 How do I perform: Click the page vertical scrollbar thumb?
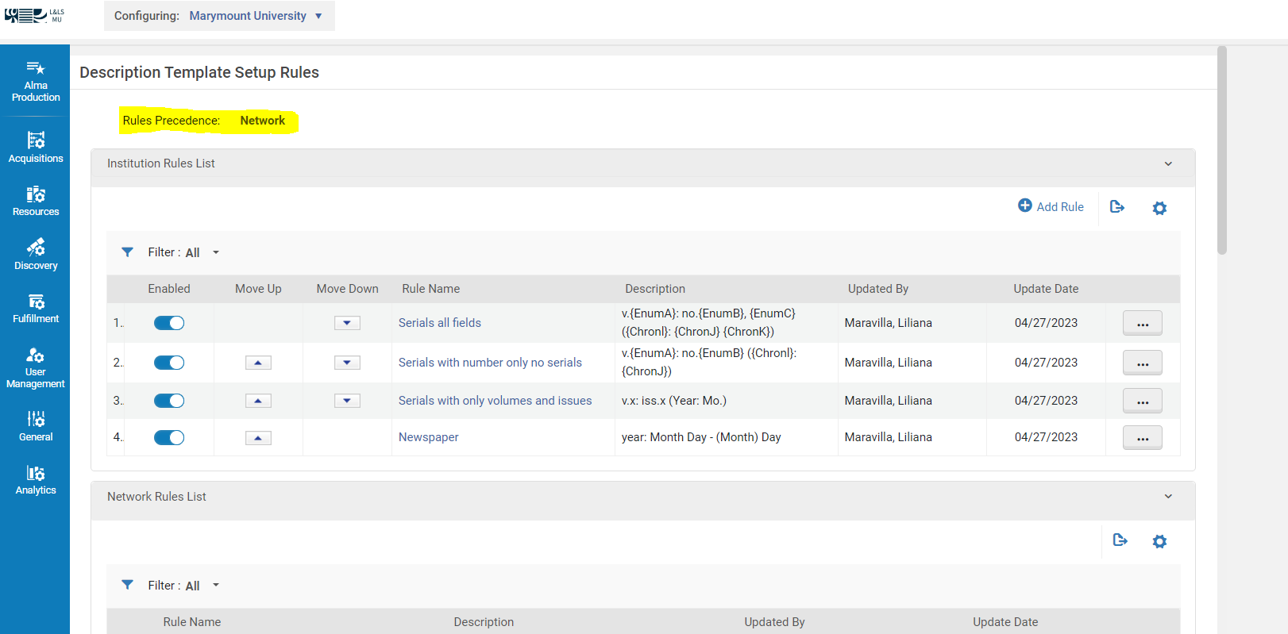[1221, 151]
